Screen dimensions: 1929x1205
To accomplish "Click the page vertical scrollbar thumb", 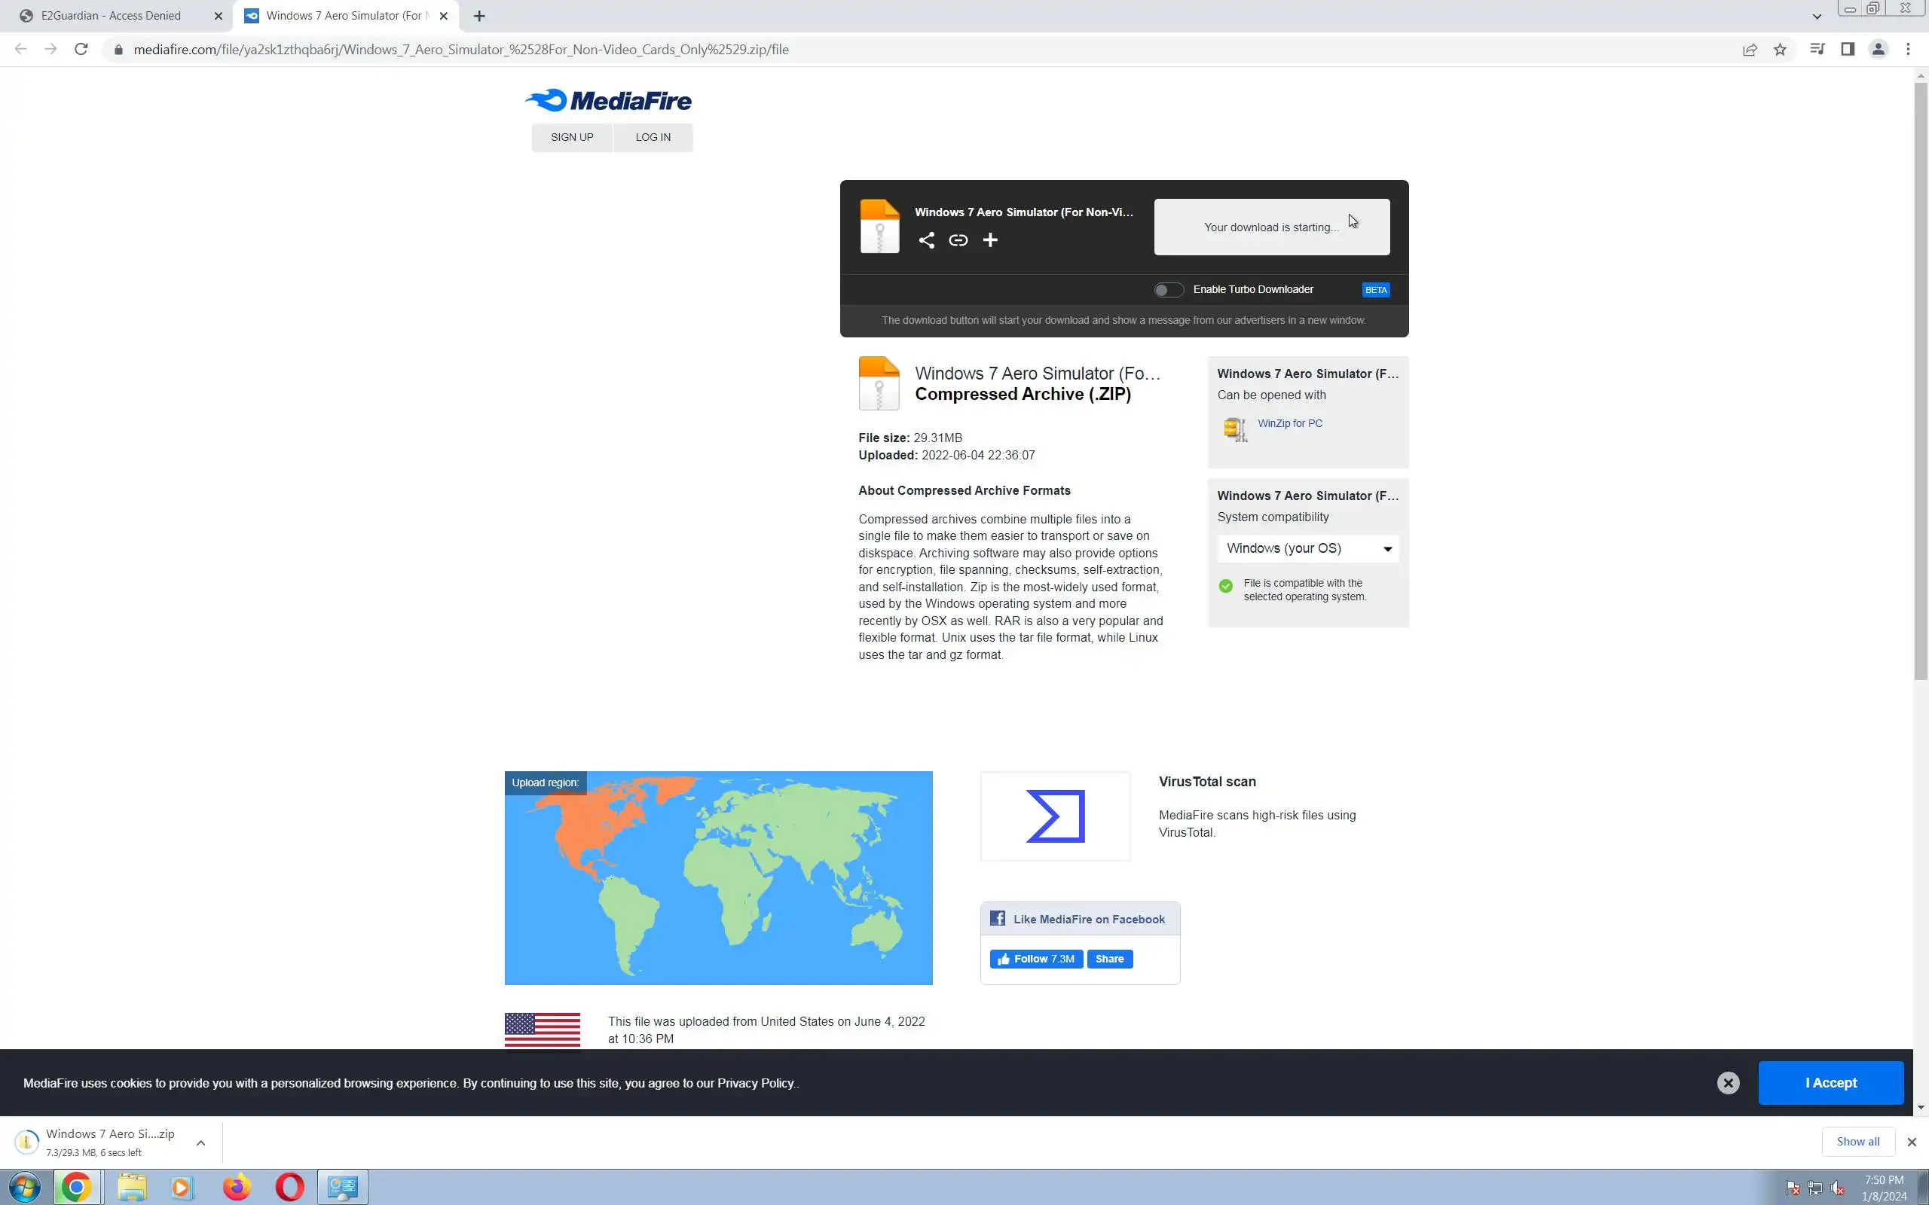I will (1920, 383).
